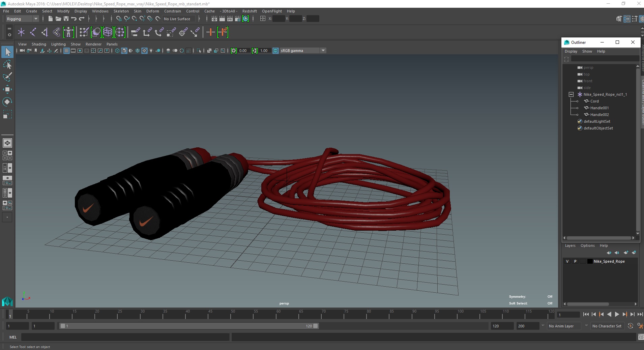644x350 pixels.
Task: Apply Scale constraint from the shelf
Action: tap(171, 32)
